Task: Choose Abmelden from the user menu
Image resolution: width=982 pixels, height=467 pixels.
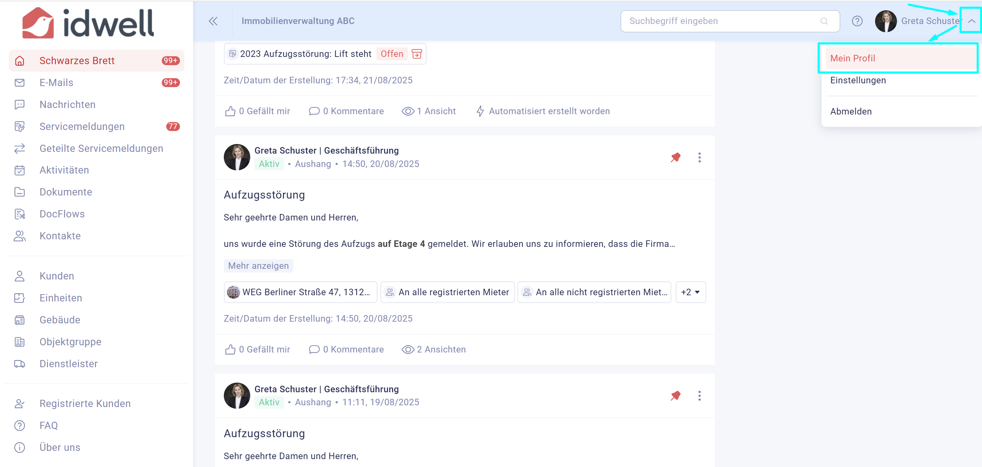Action: (x=850, y=111)
